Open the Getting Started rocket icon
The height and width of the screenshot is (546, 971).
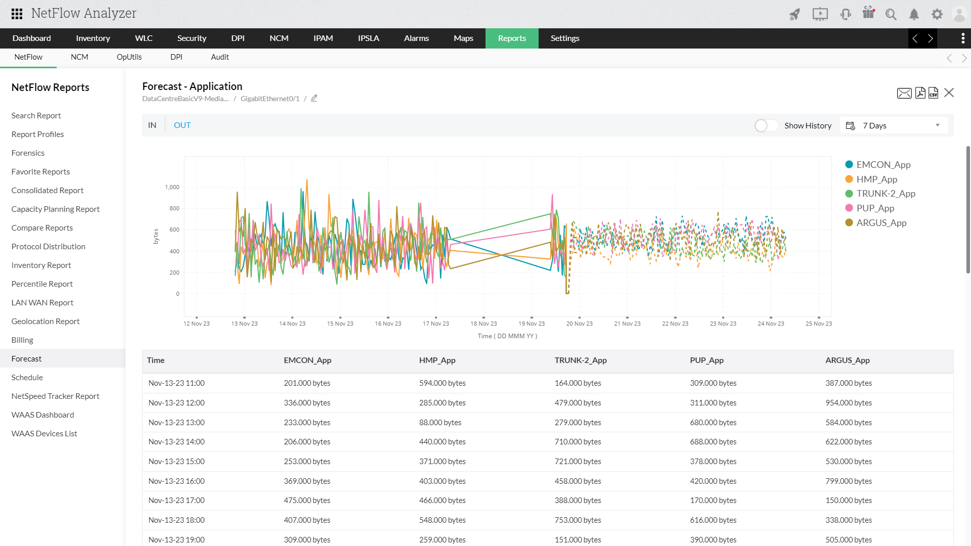pos(794,14)
